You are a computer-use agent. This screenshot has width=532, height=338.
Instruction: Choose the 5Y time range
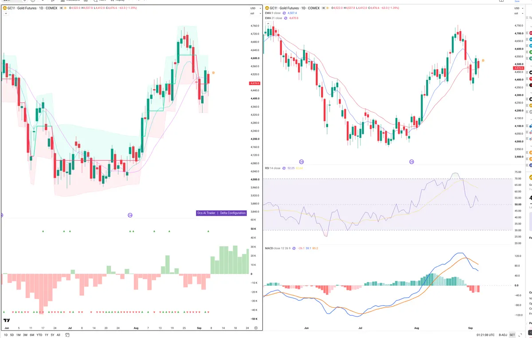pyautogui.click(x=52, y=335)
